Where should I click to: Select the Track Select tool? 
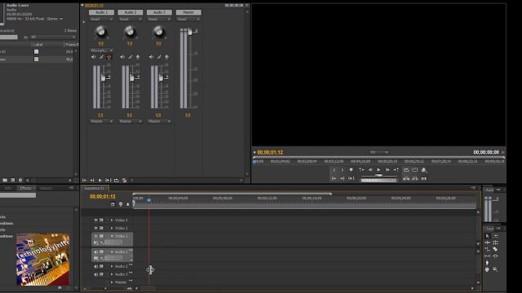pos(495,236)
